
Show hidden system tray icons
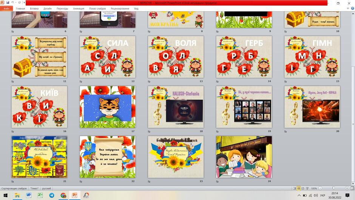click(x=299, y=195)
